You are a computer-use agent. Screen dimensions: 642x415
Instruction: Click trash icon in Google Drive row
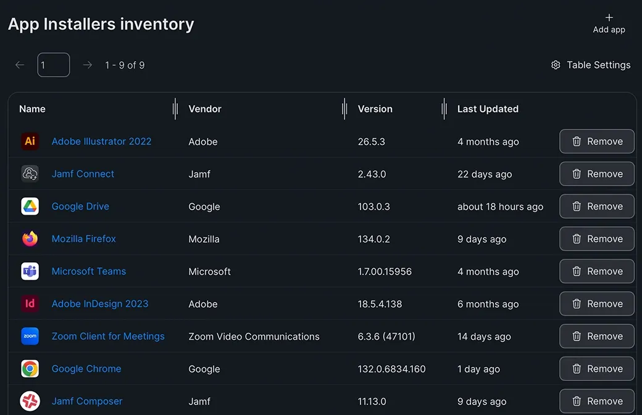(x=577, y=207)
